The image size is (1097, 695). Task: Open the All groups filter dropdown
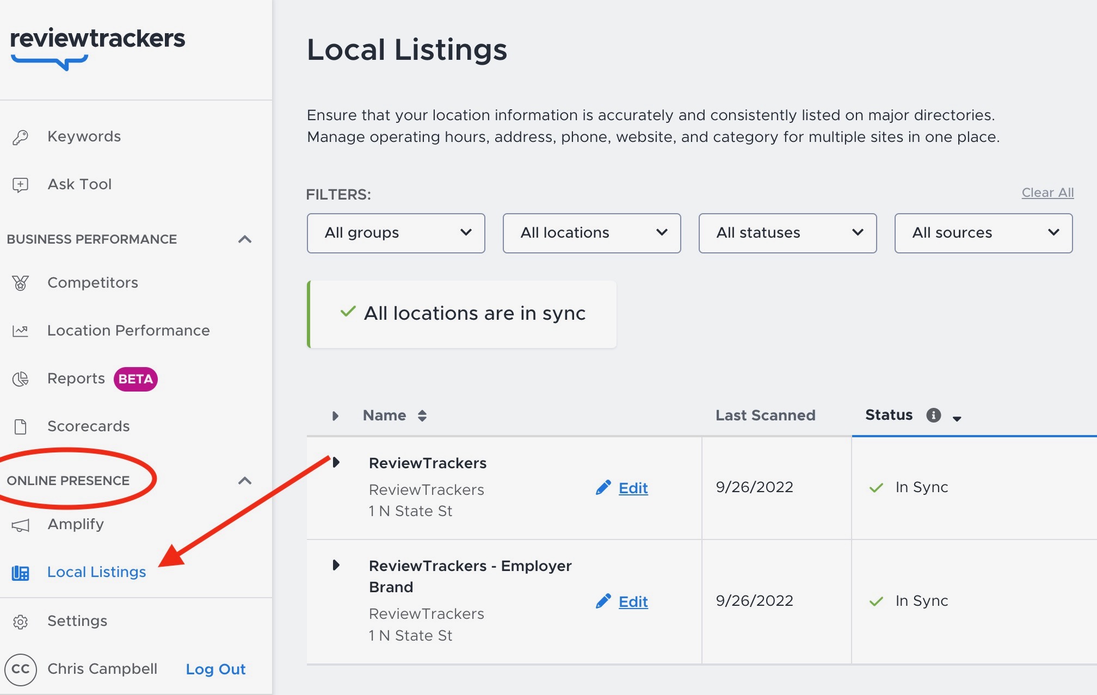pos(396,233)
